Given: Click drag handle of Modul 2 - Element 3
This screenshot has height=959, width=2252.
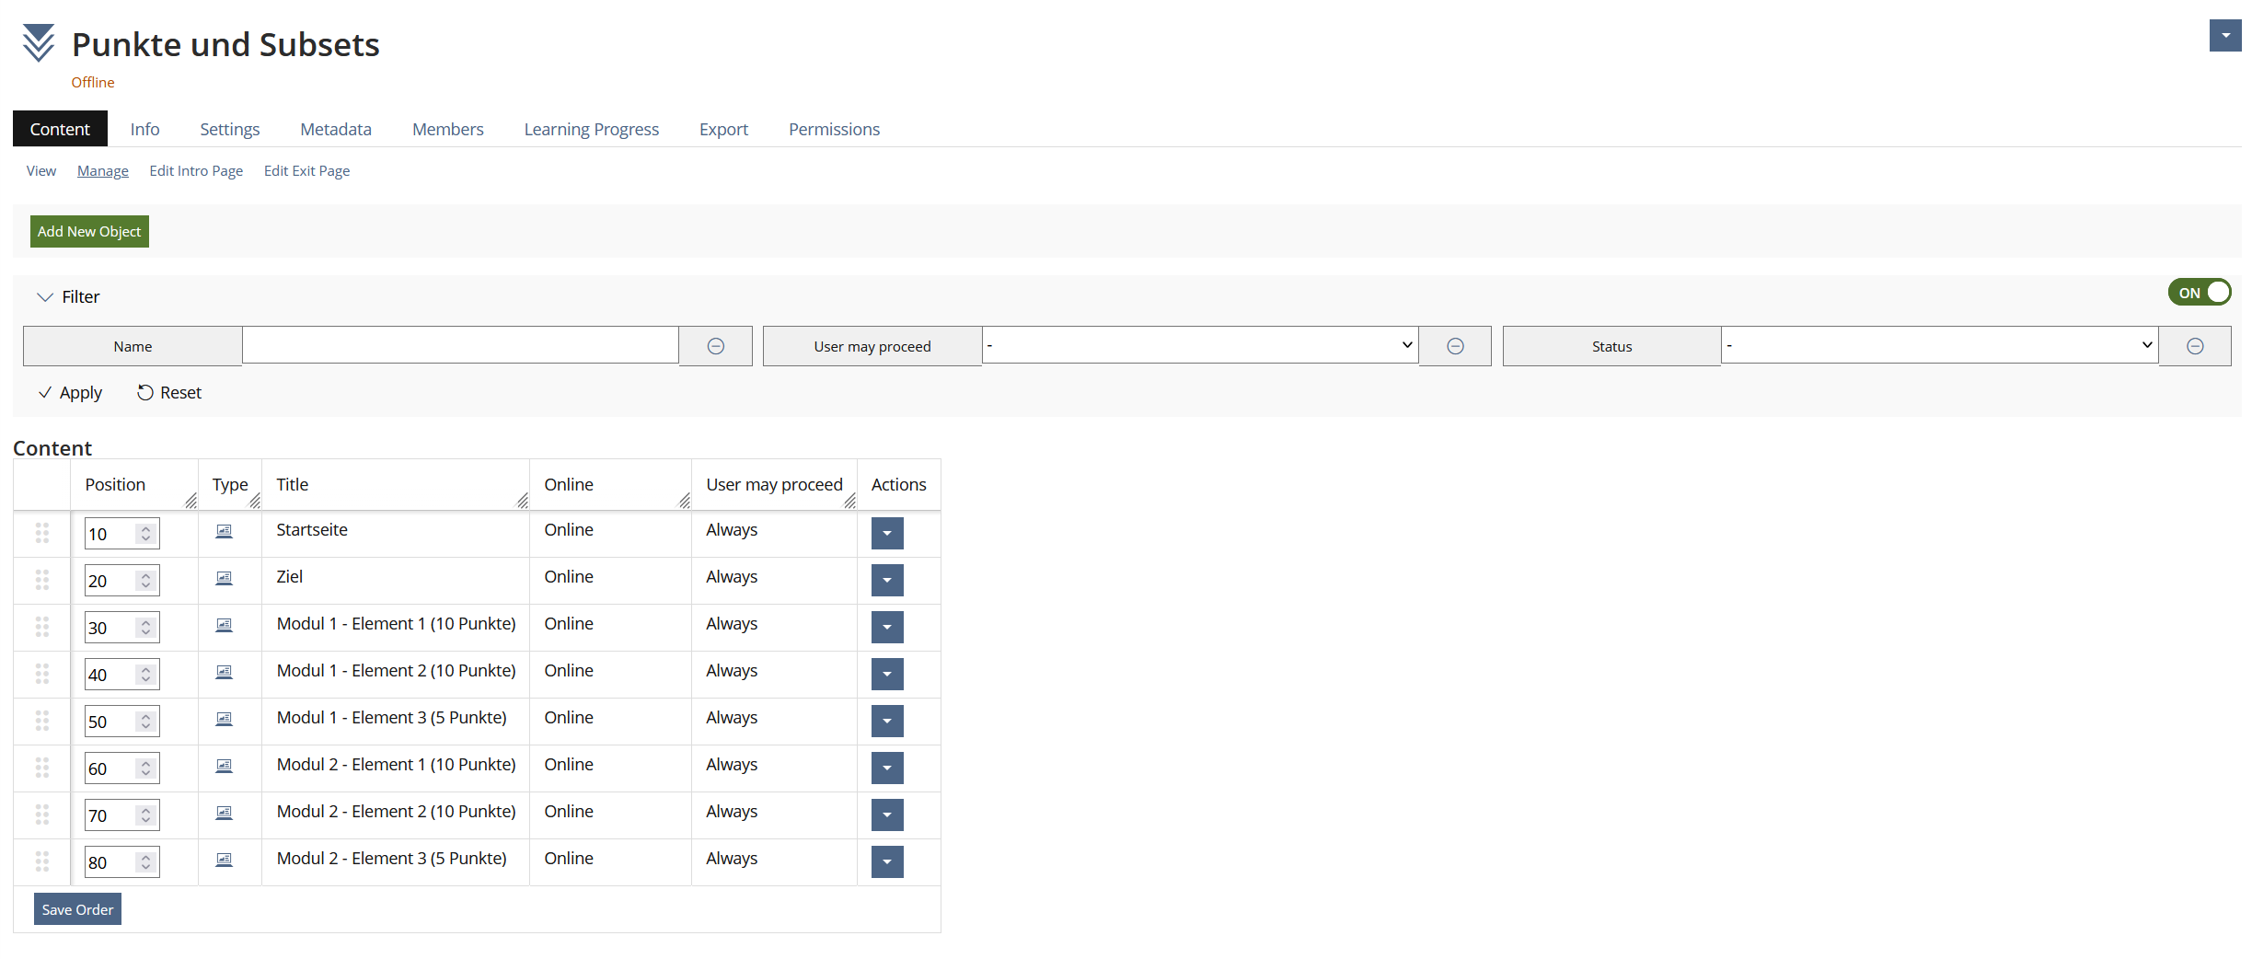Looking at the screenshot, I should (42, 861).
